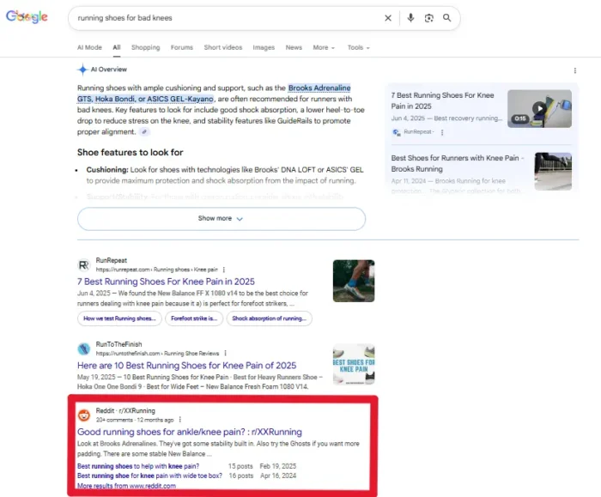Start voice search with microphone icon
The width and height of the screenshot is (601, 497).
[410, 18]
